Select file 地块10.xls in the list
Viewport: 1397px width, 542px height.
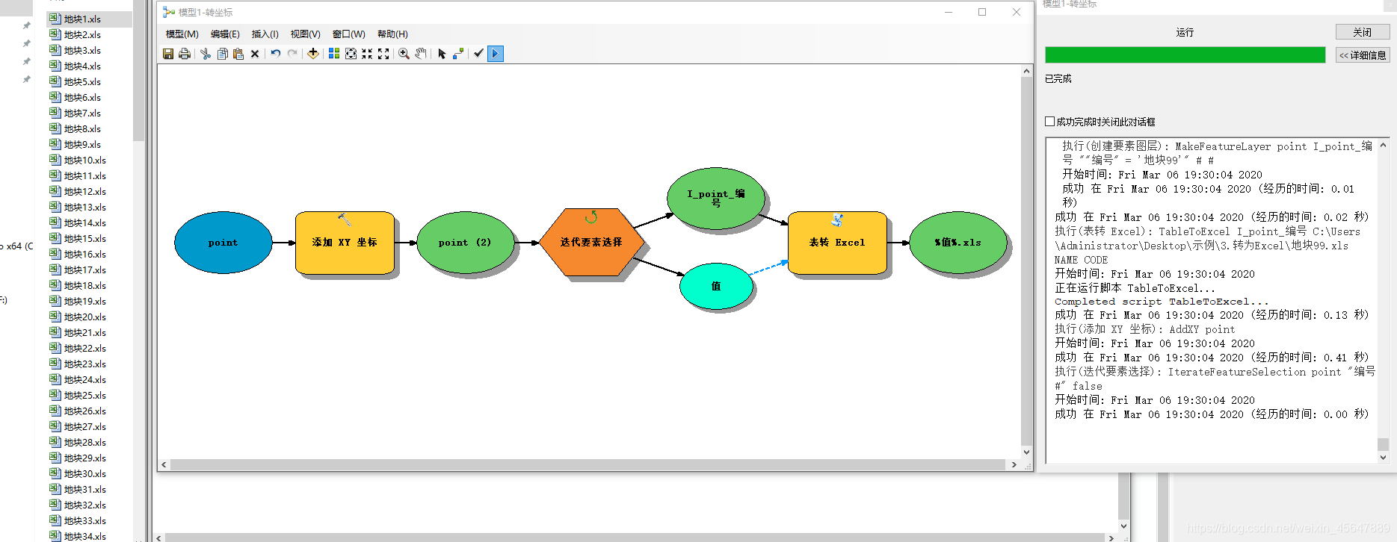tap(85, 161)
